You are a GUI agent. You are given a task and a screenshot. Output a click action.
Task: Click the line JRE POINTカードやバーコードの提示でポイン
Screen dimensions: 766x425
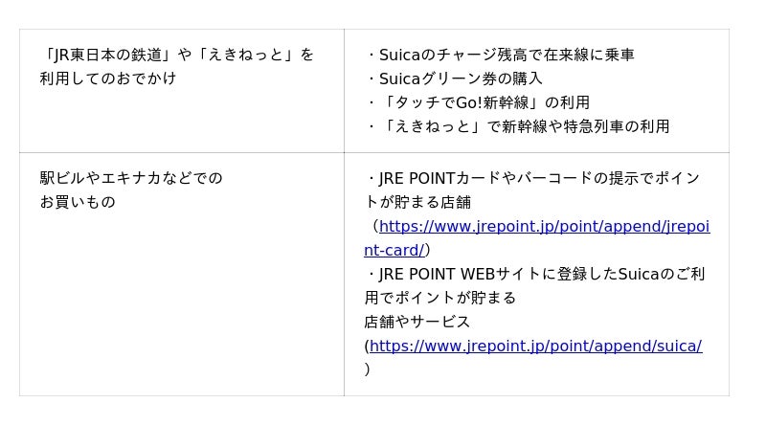click(x=532, y=178)
